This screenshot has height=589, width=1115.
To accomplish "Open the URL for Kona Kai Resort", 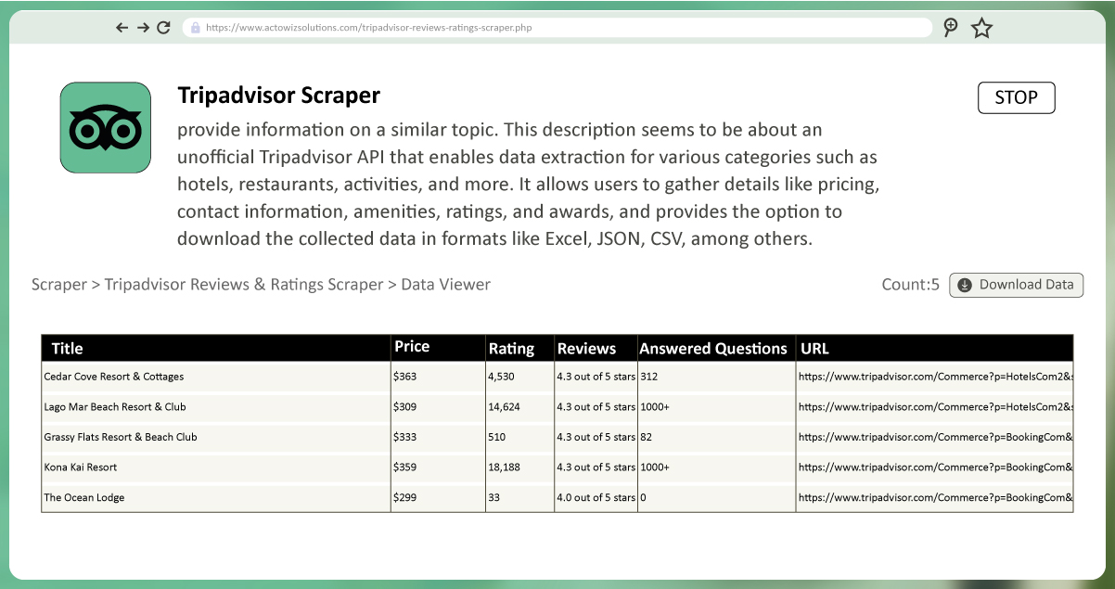I will (936, 467).
